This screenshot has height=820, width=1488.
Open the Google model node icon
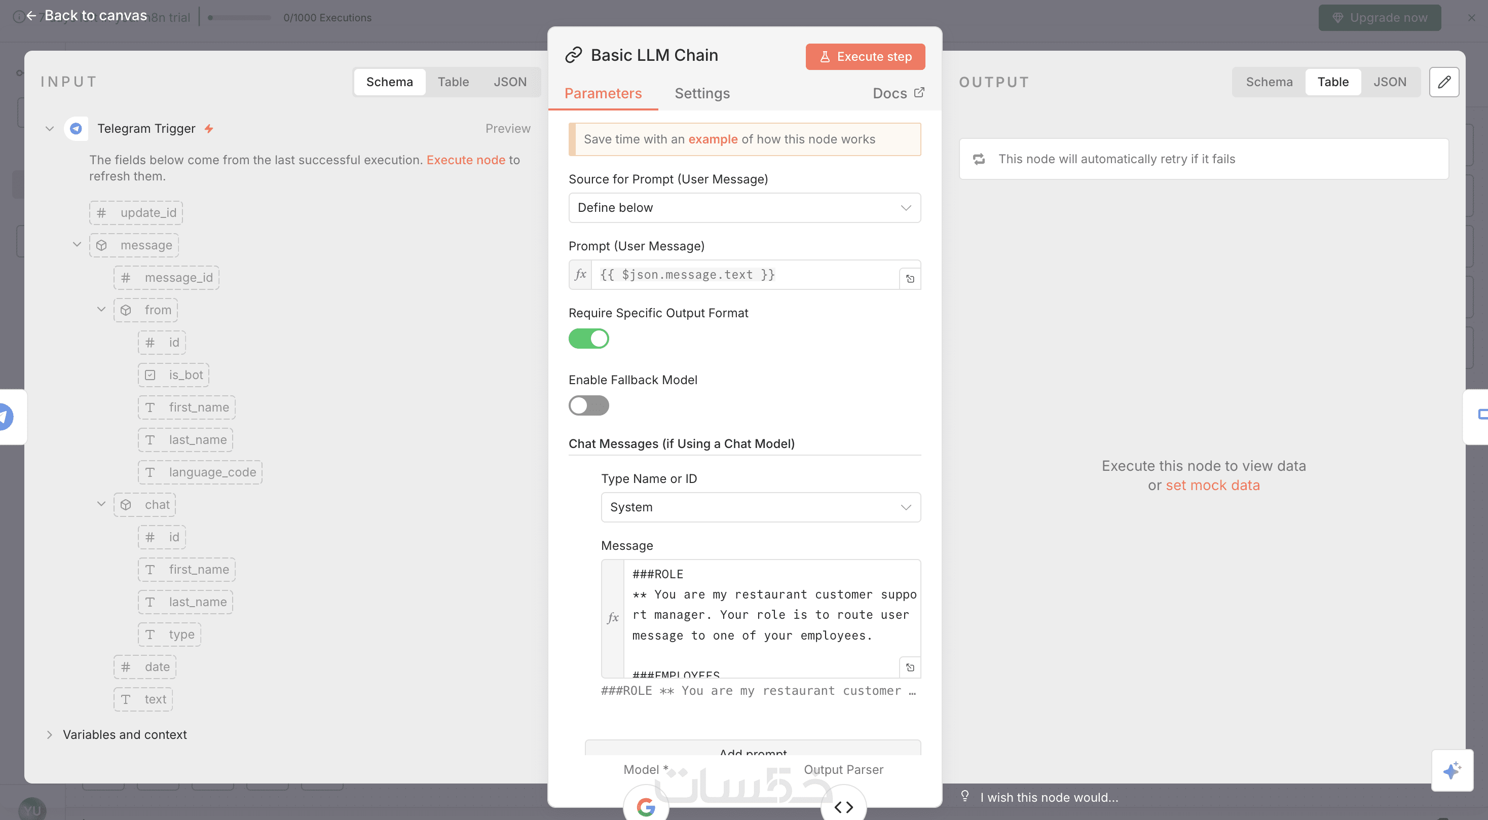coord(646,806)
